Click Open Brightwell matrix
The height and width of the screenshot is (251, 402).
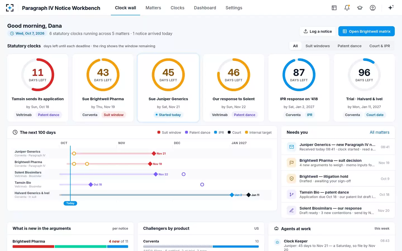[367, 31]
